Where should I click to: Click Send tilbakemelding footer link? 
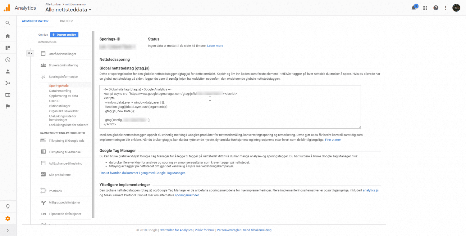tap(257, 230)
